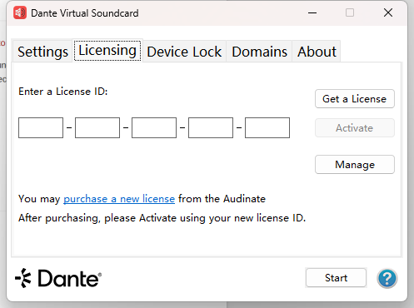414x308 pixels.
Task: Switch to the Settings tab
Action: (42, 52)
